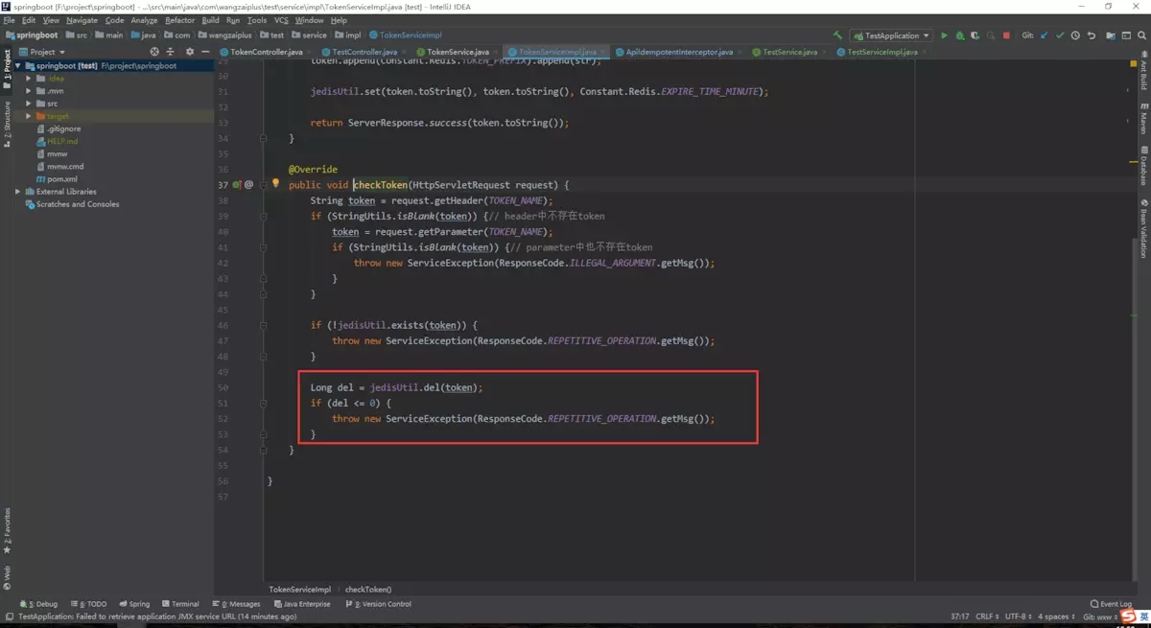Expand the .idea folder arrow
Image resolution: width=1151 pixels, height=628 pixels.
pyautogui.click(x=29, y=79)
